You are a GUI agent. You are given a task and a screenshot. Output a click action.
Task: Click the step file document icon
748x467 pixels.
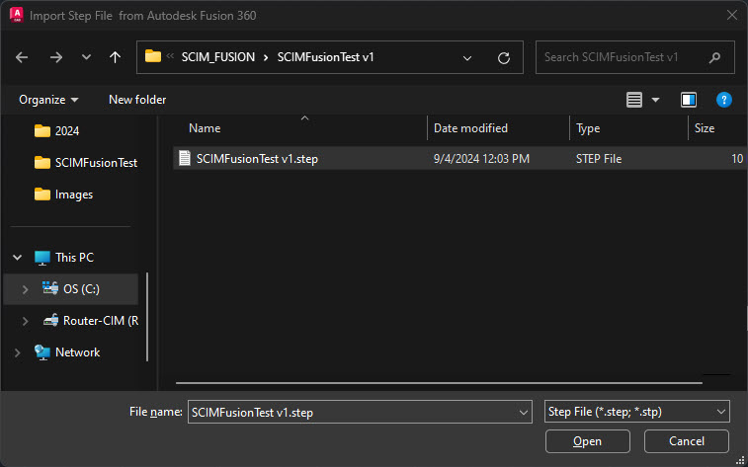pos(185,158)
